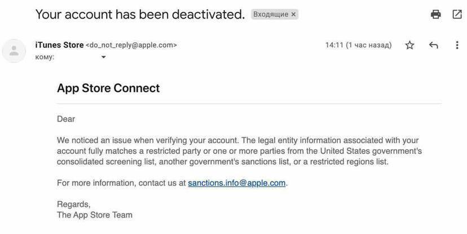Star this message from iTunes Store
The width and height of the screenshot is (467, 234).
click(410, 45)
